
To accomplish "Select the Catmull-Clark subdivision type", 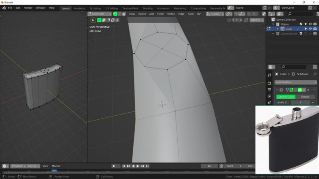I will coord(286,97).
